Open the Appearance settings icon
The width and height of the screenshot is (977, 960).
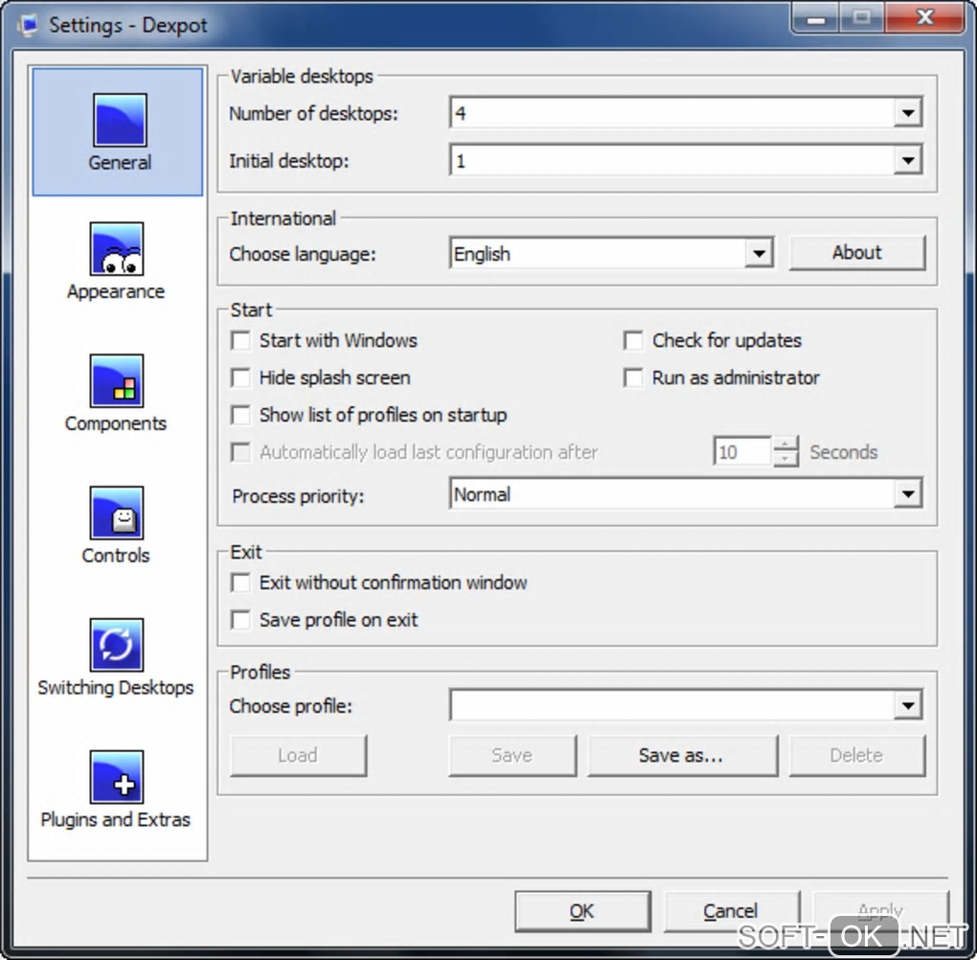(117, 249)
